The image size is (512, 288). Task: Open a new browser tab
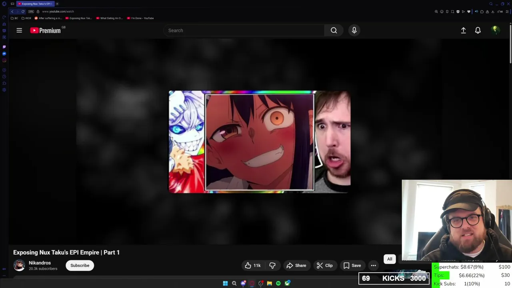(x=57, y=4)
